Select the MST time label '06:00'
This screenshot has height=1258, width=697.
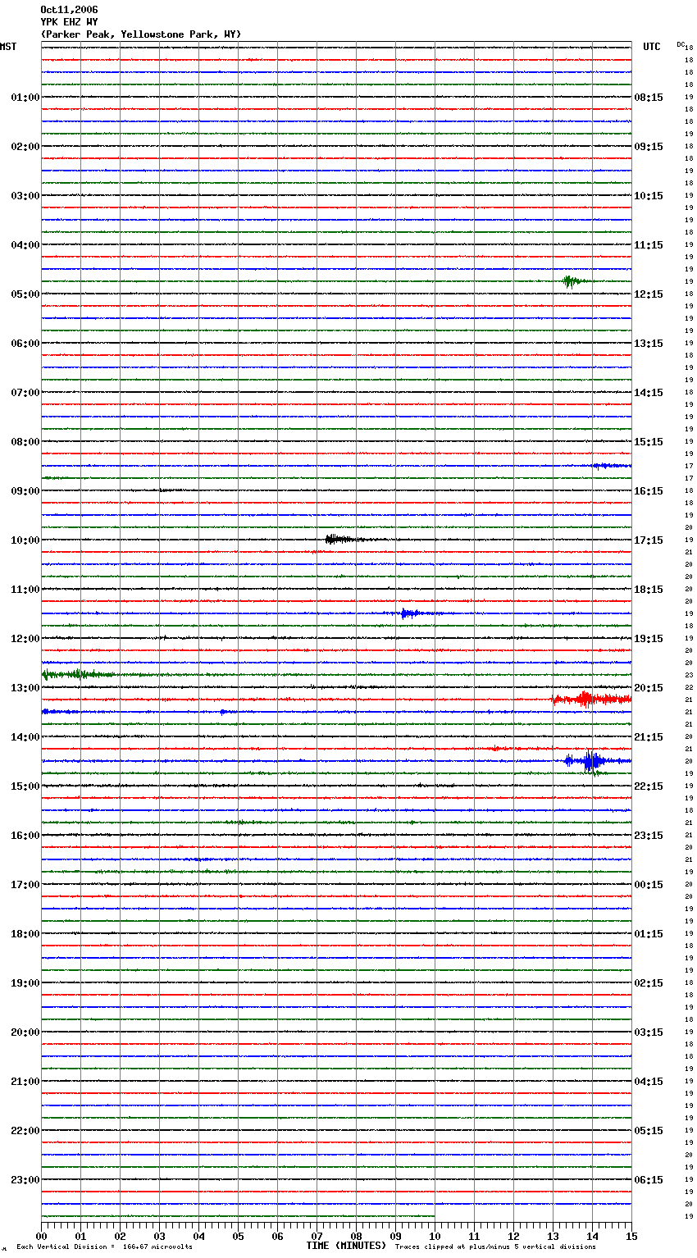point(25,344)
